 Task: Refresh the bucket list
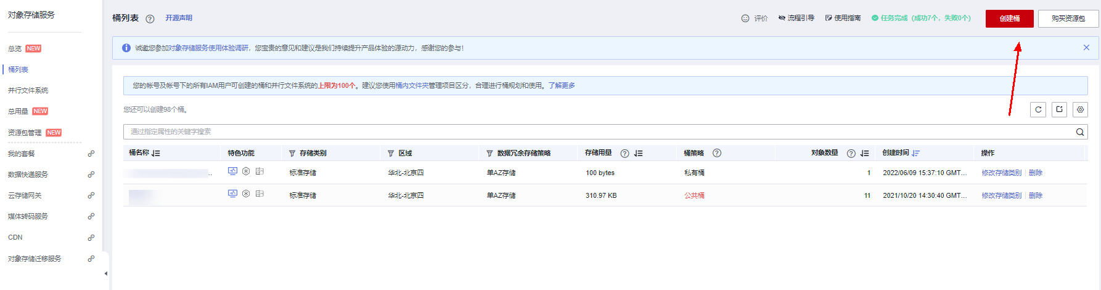coord(1038,109)
